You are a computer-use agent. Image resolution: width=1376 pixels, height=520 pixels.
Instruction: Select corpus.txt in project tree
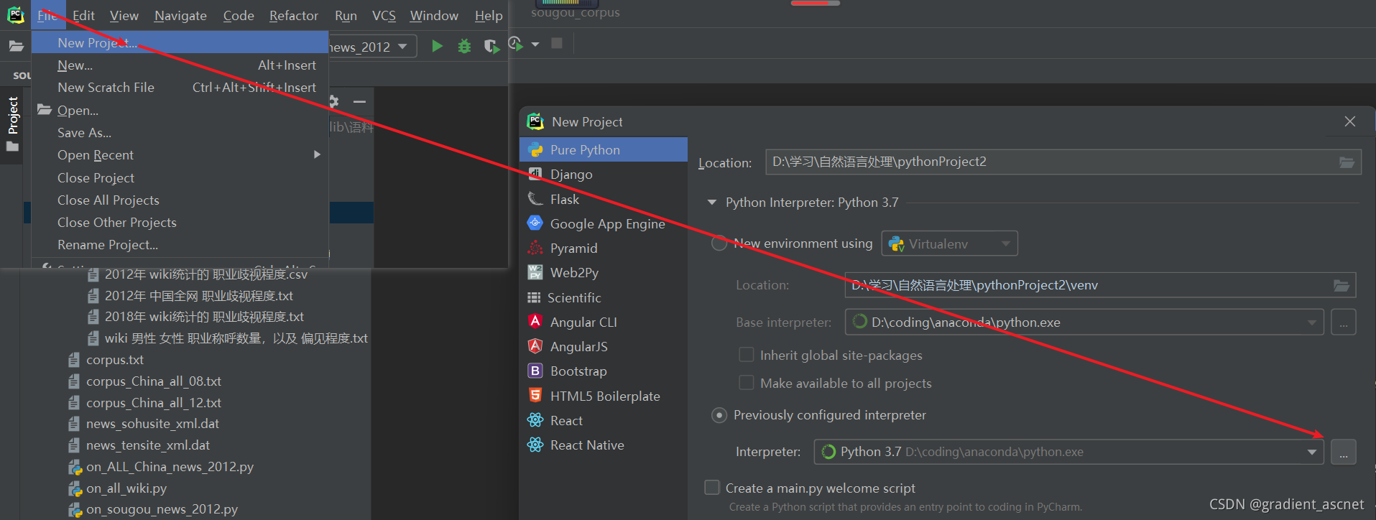(x=115, y=360)
